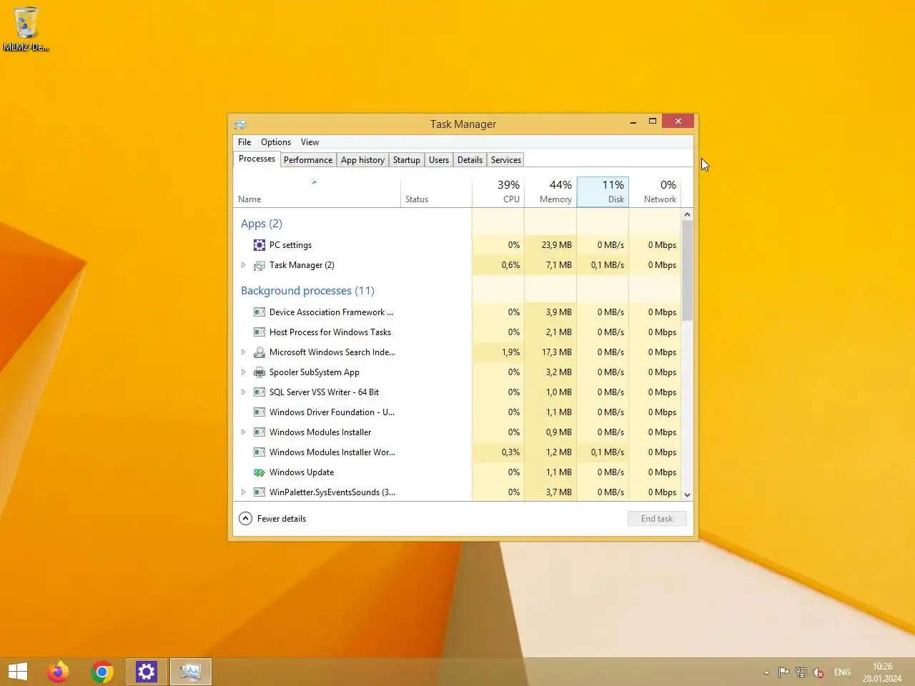The width and height of the screenshot is (915, 686).
Task: Select the Background processes (11) group header
Action: [307, 291]
